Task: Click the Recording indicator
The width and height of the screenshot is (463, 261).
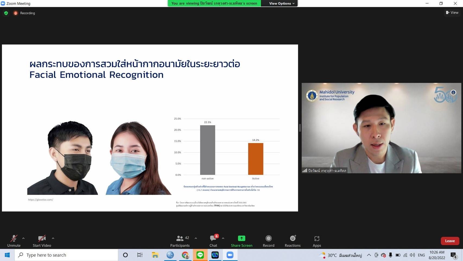Action: pyautogui.click(x=24, y=13)
